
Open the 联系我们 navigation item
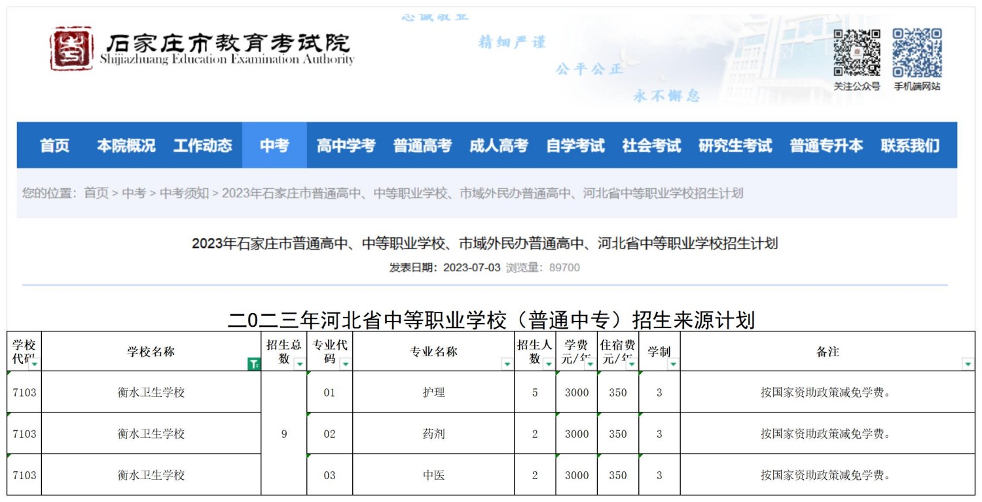pos(910,146)
